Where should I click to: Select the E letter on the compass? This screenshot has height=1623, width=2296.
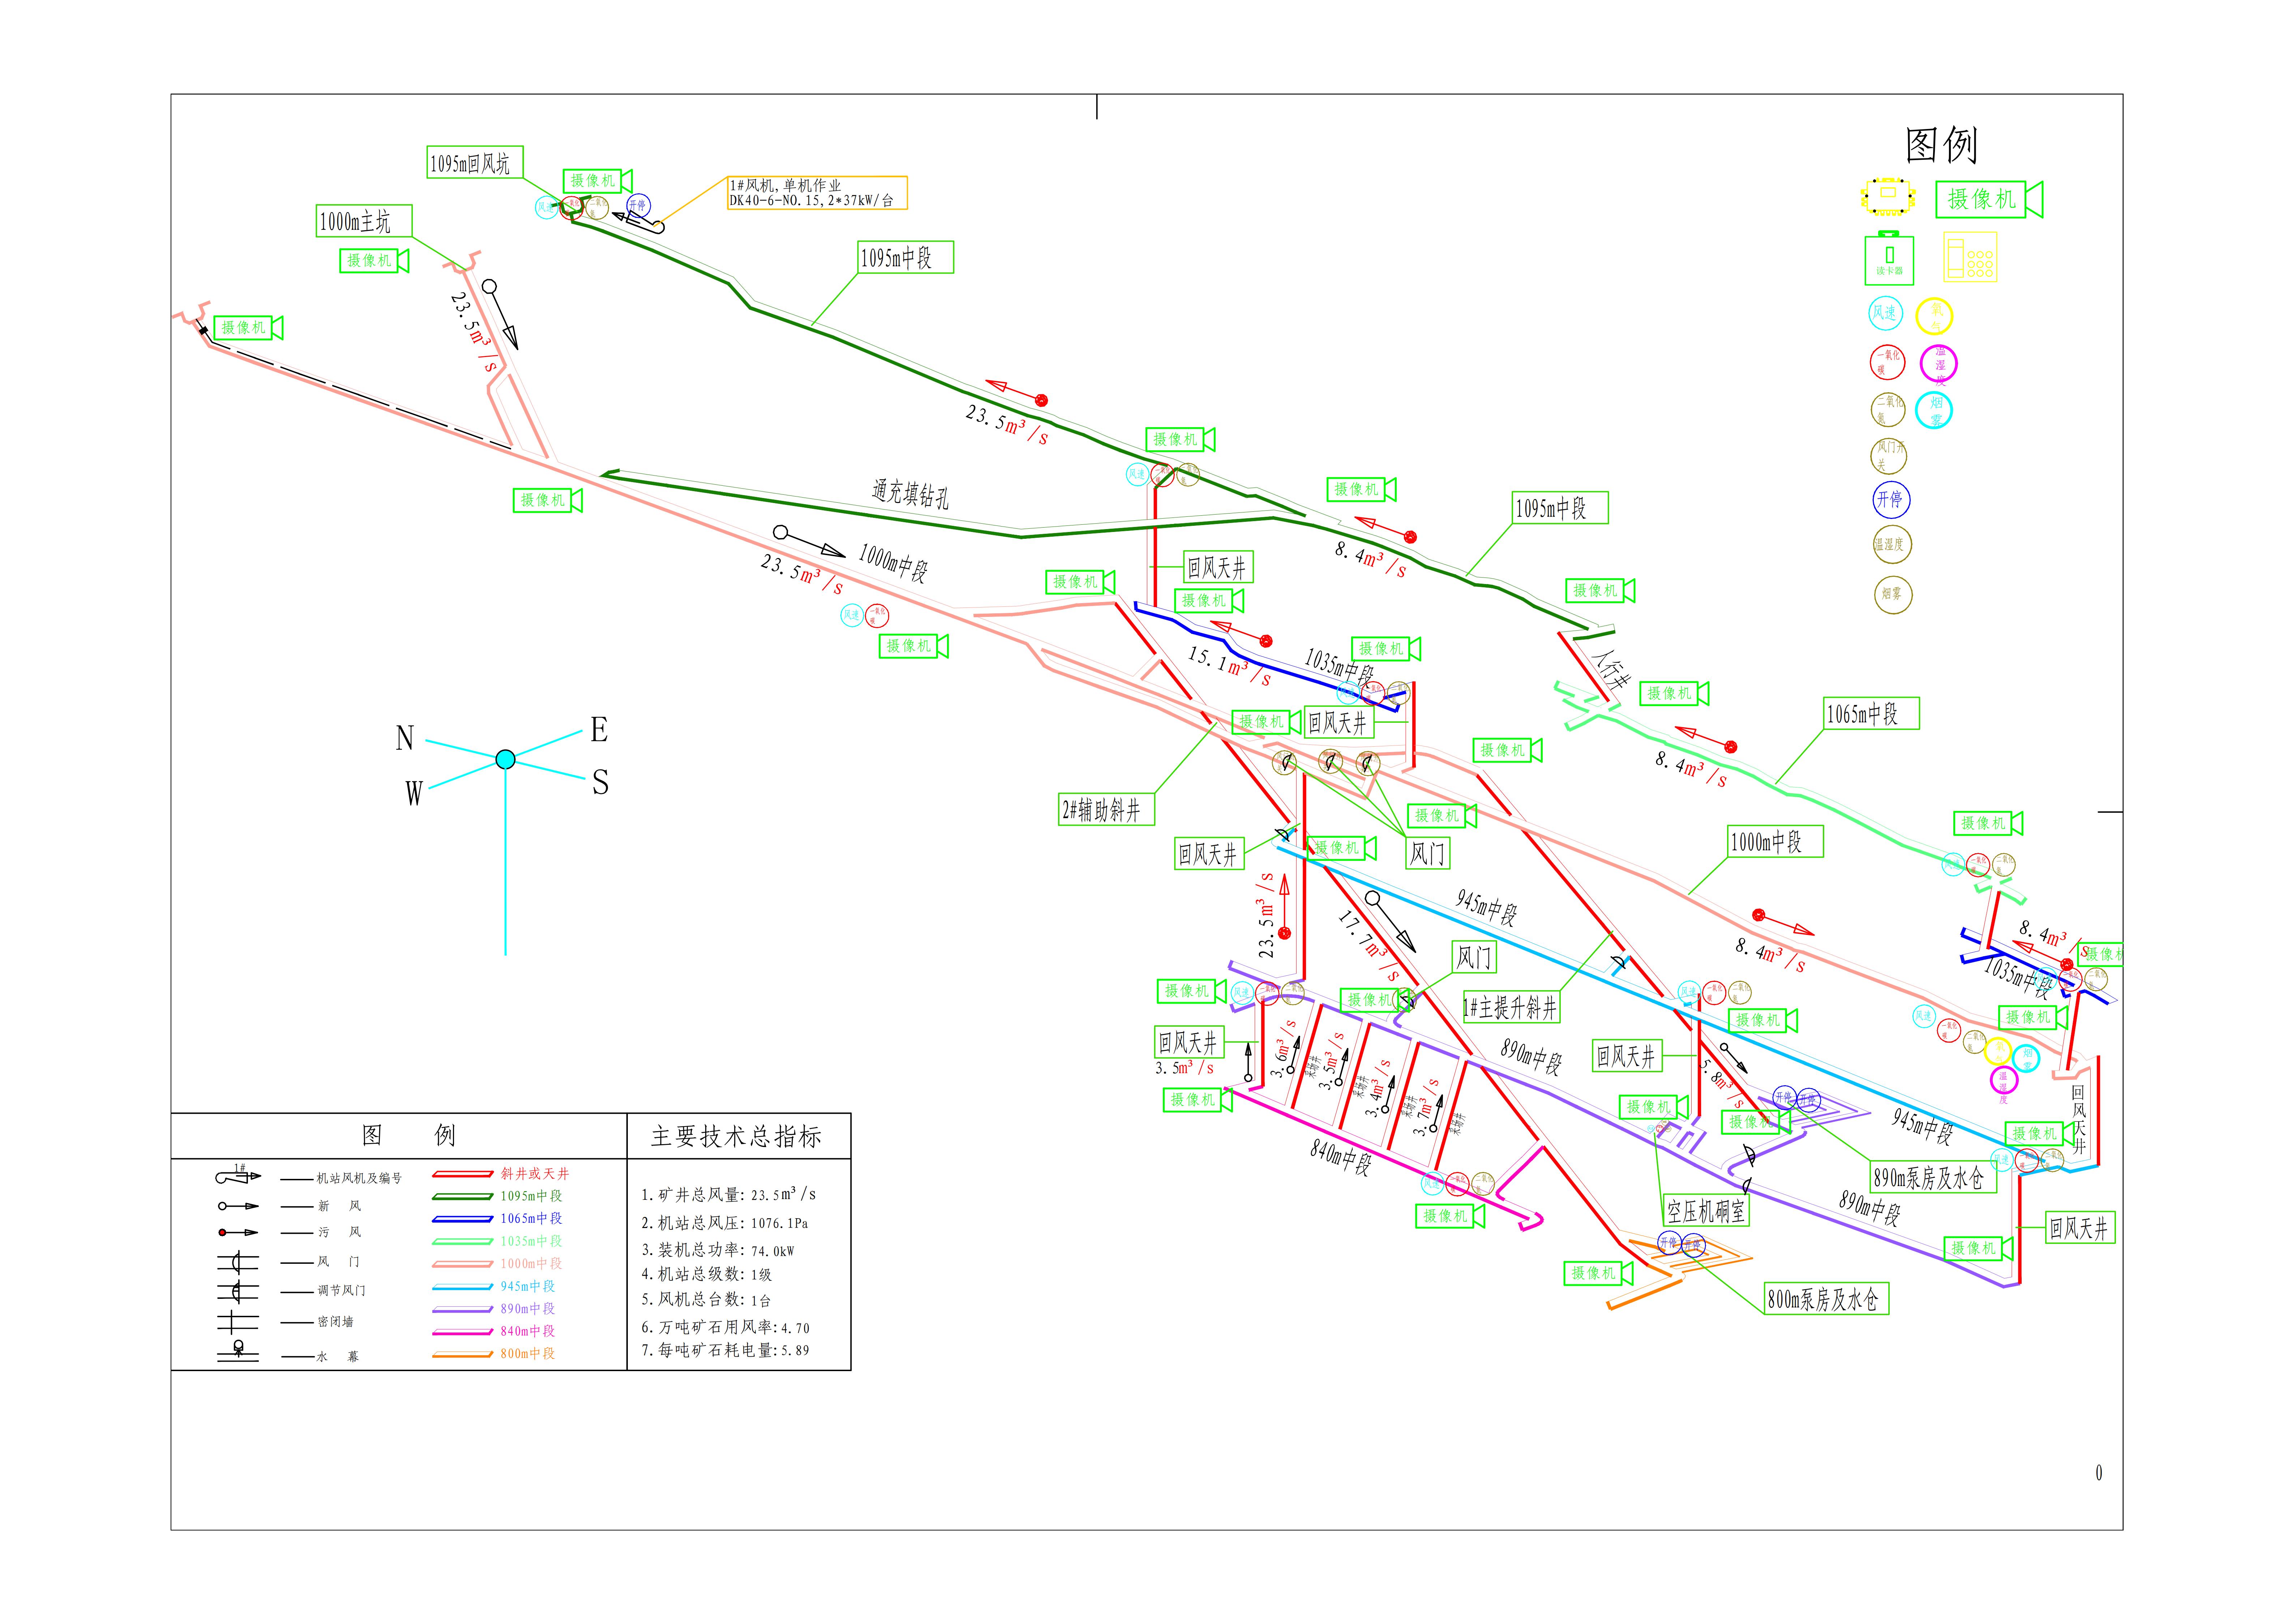click(x=599, y=729)
